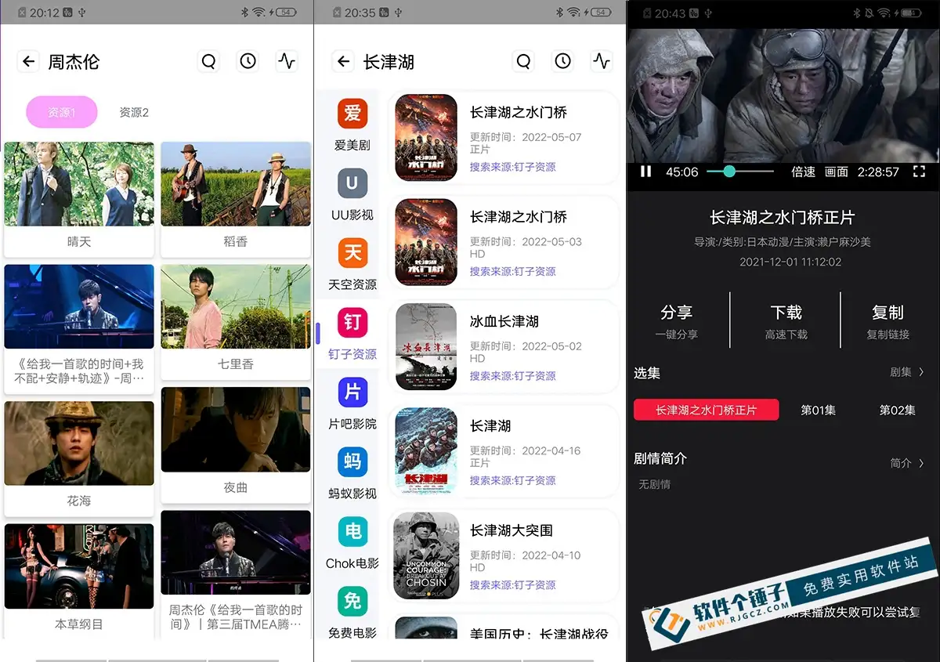Go back from the 长津湖 screen

tap(343, 61)
